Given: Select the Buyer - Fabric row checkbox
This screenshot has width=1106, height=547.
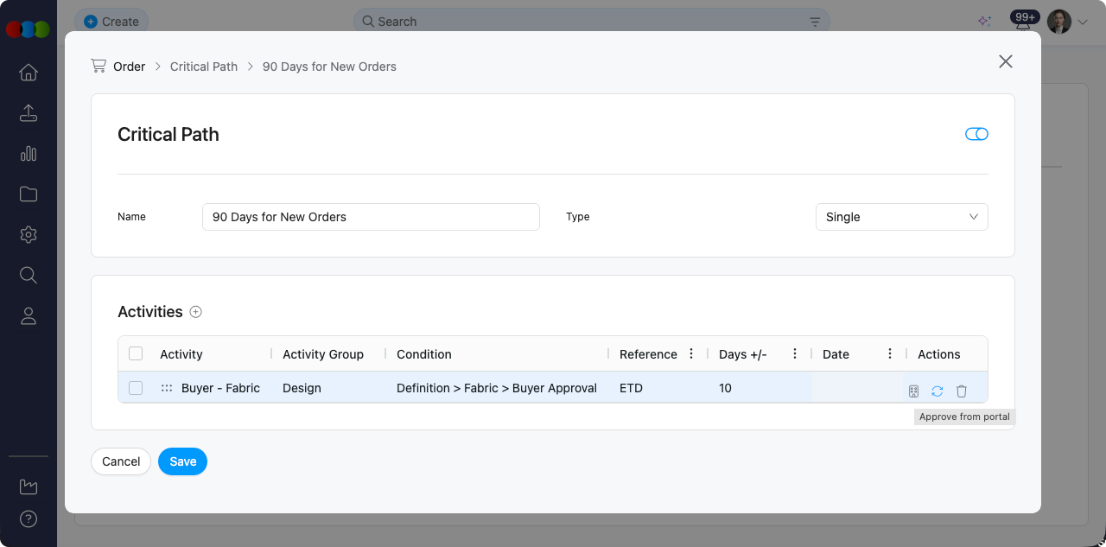Looking at the screenshot, I should click(136, 388).
